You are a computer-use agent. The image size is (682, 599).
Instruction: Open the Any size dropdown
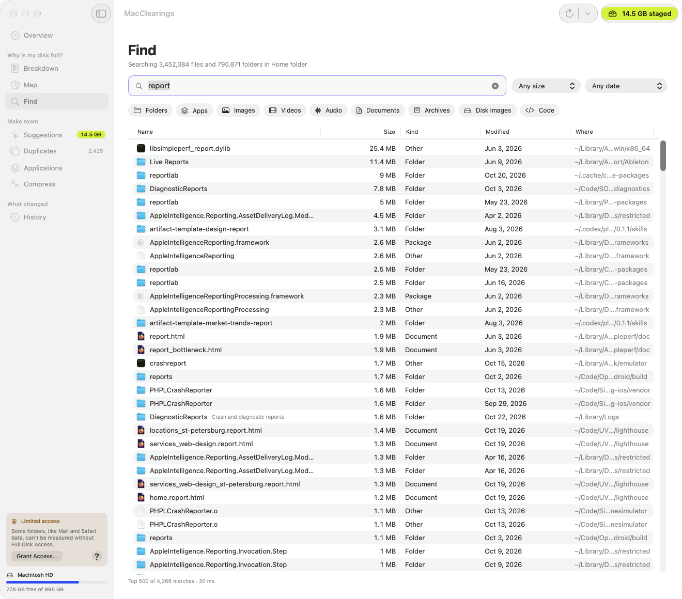coord(546,86)
